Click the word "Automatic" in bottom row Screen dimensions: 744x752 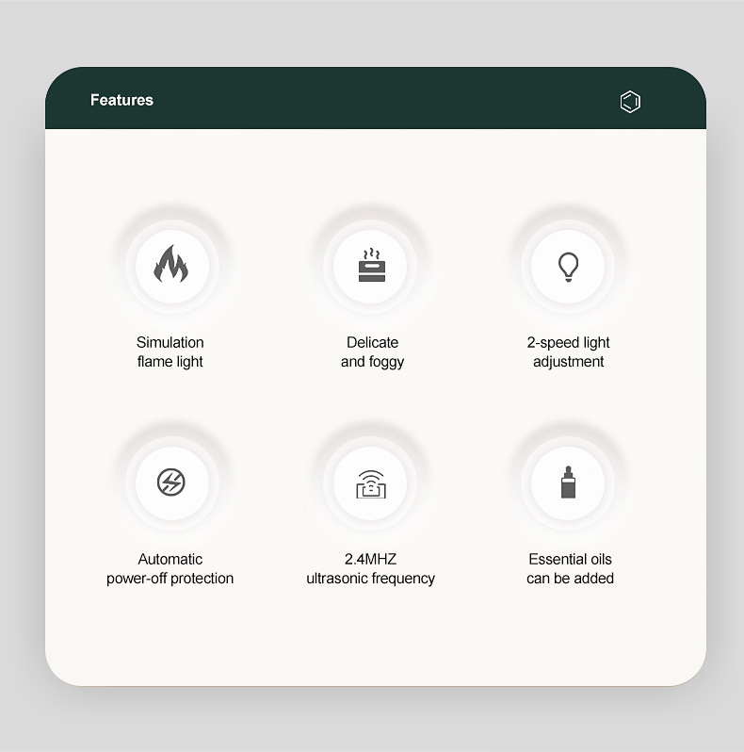[170, 559]
